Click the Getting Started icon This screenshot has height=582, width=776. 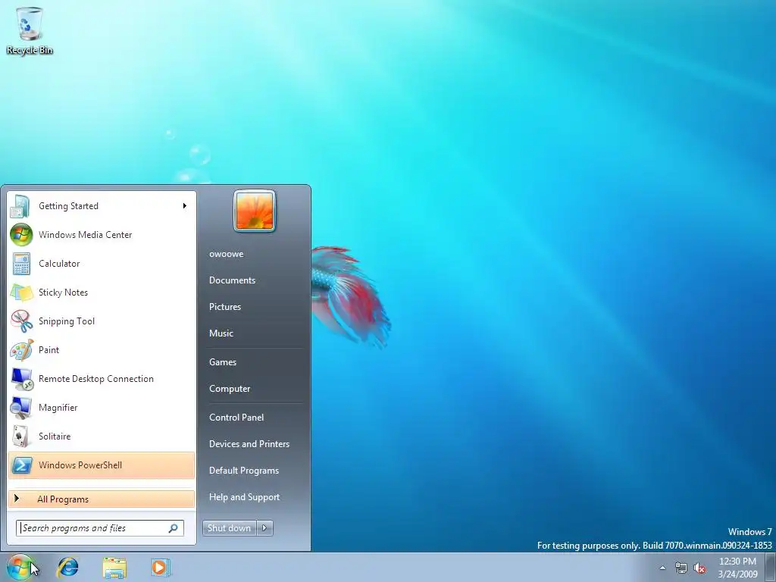click(x=20, y=206)
